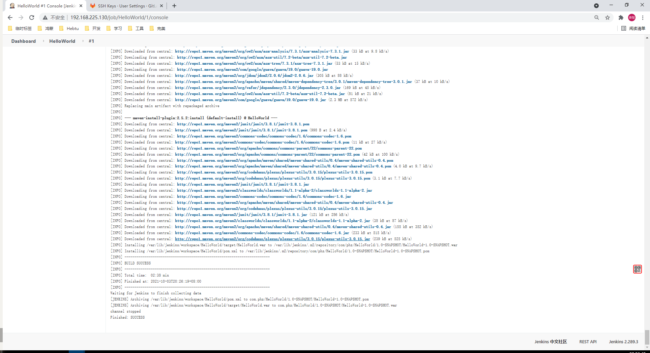This screenshot has height=353, width=650.
Task: Open the Chrome profile avatar
Action: pyautogui.click(x=632, y=18)
